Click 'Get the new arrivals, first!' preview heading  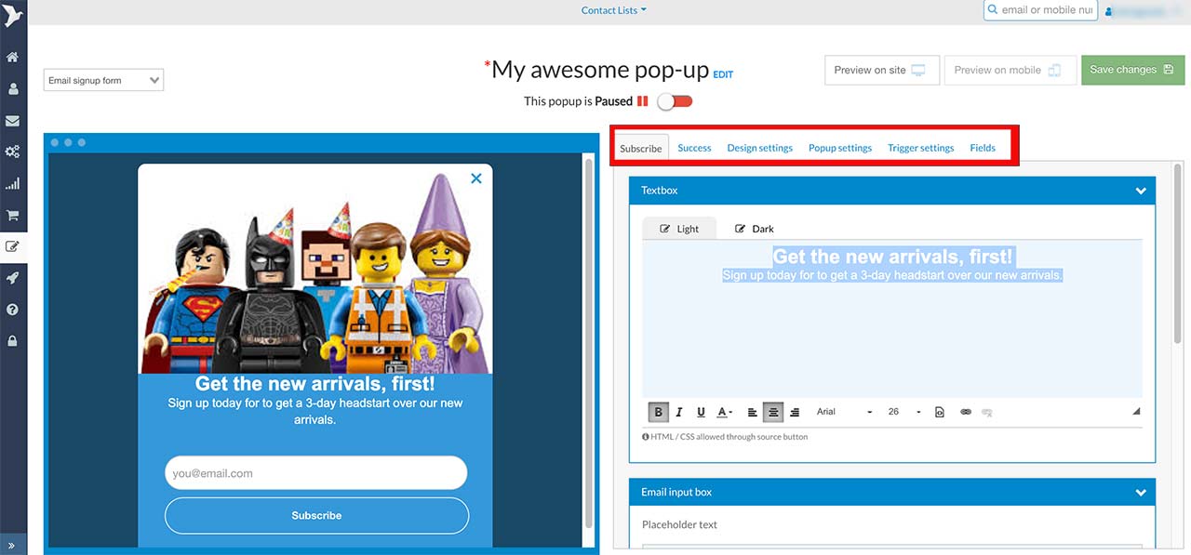(314, 384)
